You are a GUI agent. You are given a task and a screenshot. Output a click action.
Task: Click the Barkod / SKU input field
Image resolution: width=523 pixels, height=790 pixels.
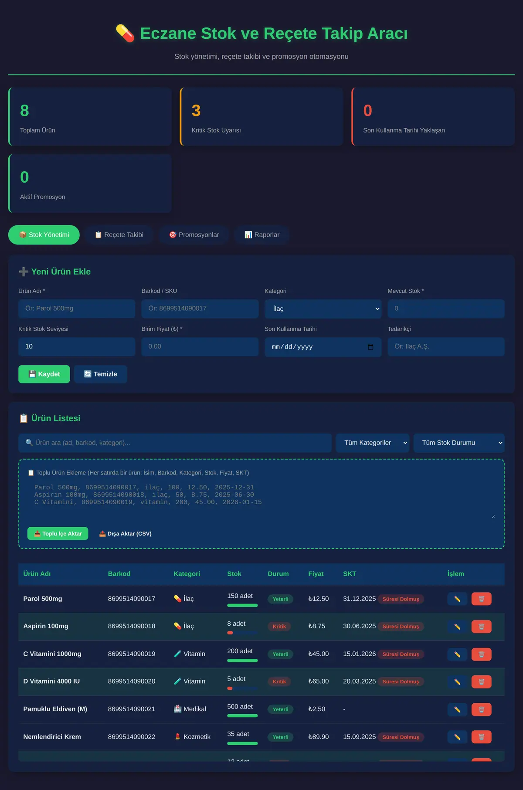[x=200, y=309]
